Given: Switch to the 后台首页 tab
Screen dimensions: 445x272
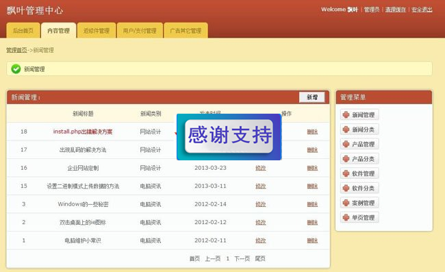Looking at the screenshot, I should click(x=23, y=30).
